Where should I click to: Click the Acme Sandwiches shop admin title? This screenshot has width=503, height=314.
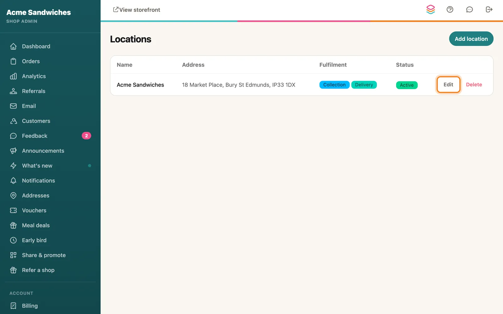click(39, 12)
